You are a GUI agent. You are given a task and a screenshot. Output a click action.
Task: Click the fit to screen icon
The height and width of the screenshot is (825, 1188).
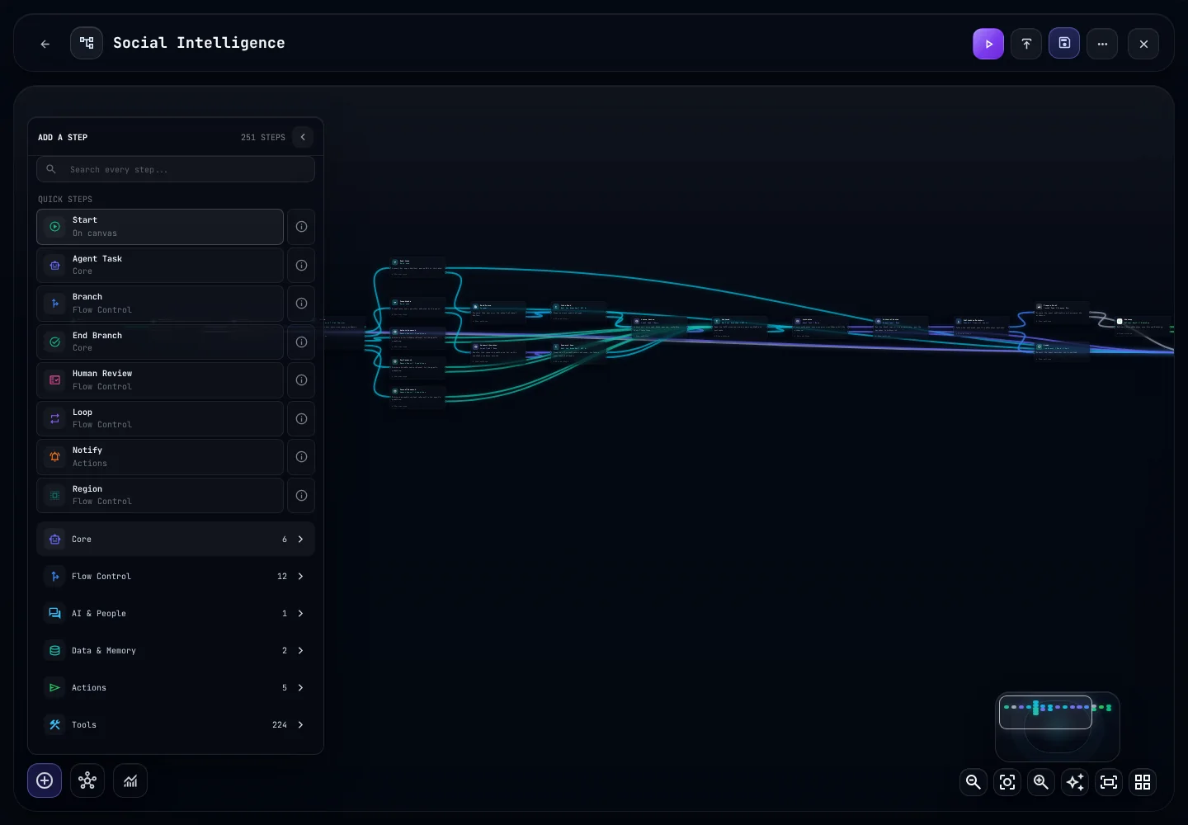(x=1109, y=782)
